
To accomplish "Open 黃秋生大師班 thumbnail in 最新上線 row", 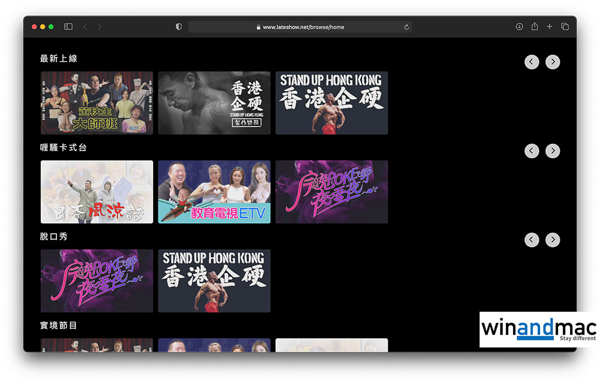I will pos(97,103).
